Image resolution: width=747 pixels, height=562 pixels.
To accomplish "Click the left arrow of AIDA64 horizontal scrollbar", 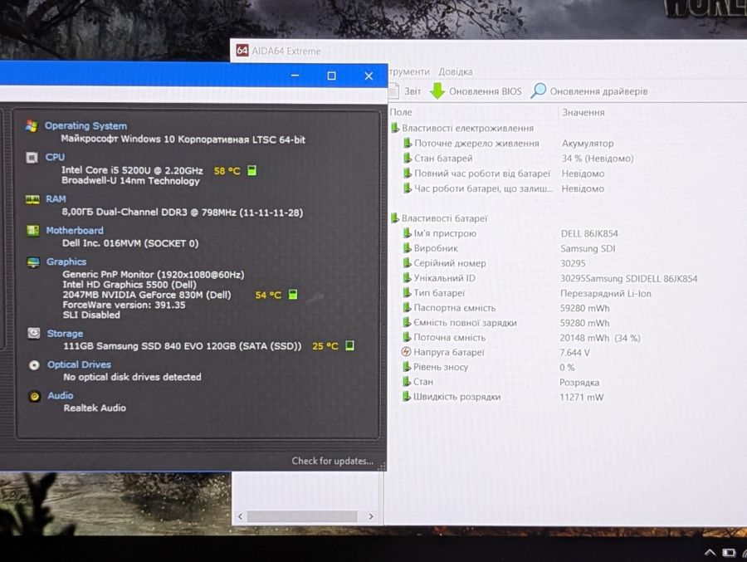I will click(240, 516).
